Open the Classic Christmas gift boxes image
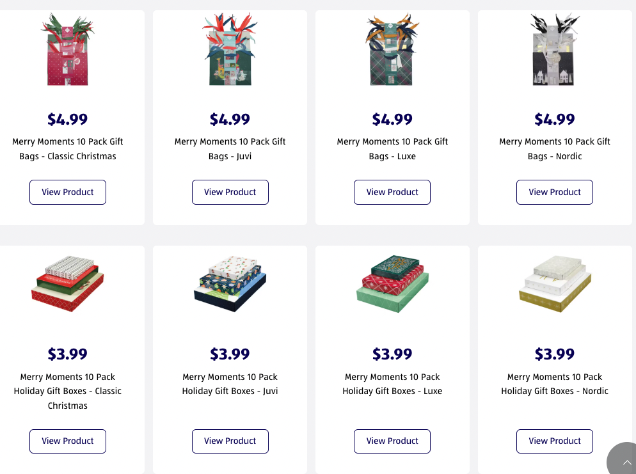Viewport: 636px width, 474px height. (68, 284)
